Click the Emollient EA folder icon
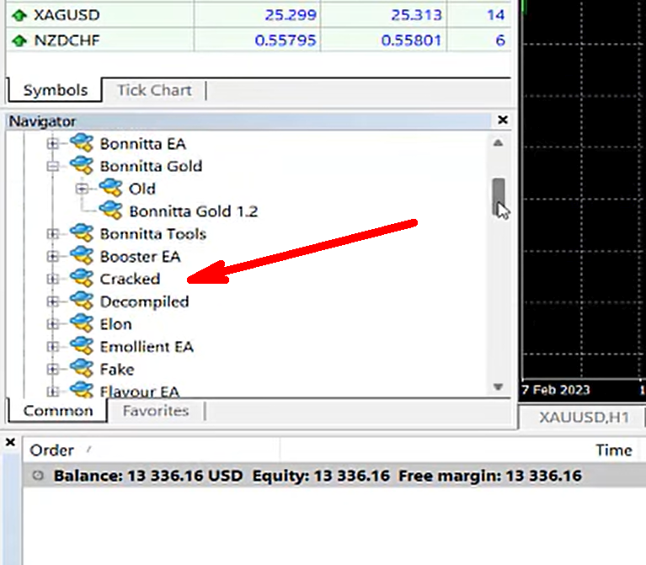The width and height of the screenshot is (646, 565). [x=82, y=346]
